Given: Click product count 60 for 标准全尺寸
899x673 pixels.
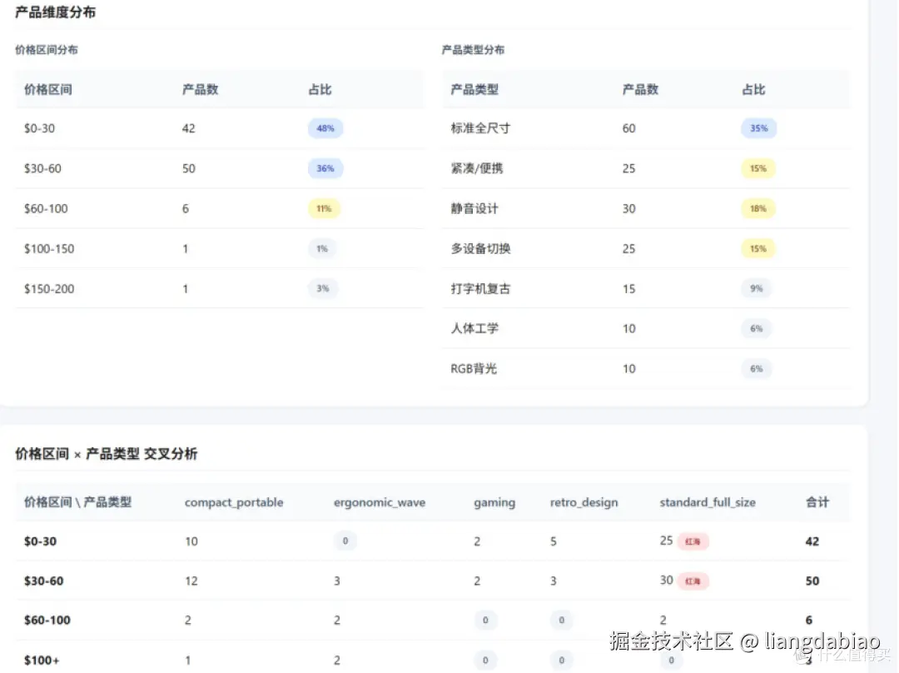Looking at the screenshot, I should click(629, 128).
